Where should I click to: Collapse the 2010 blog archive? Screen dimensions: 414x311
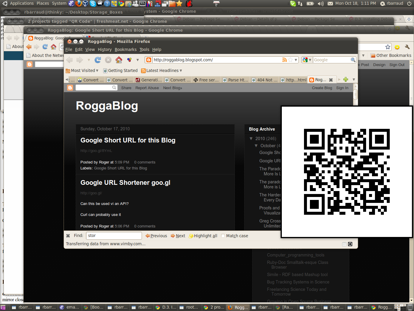(x=251, y=138)
